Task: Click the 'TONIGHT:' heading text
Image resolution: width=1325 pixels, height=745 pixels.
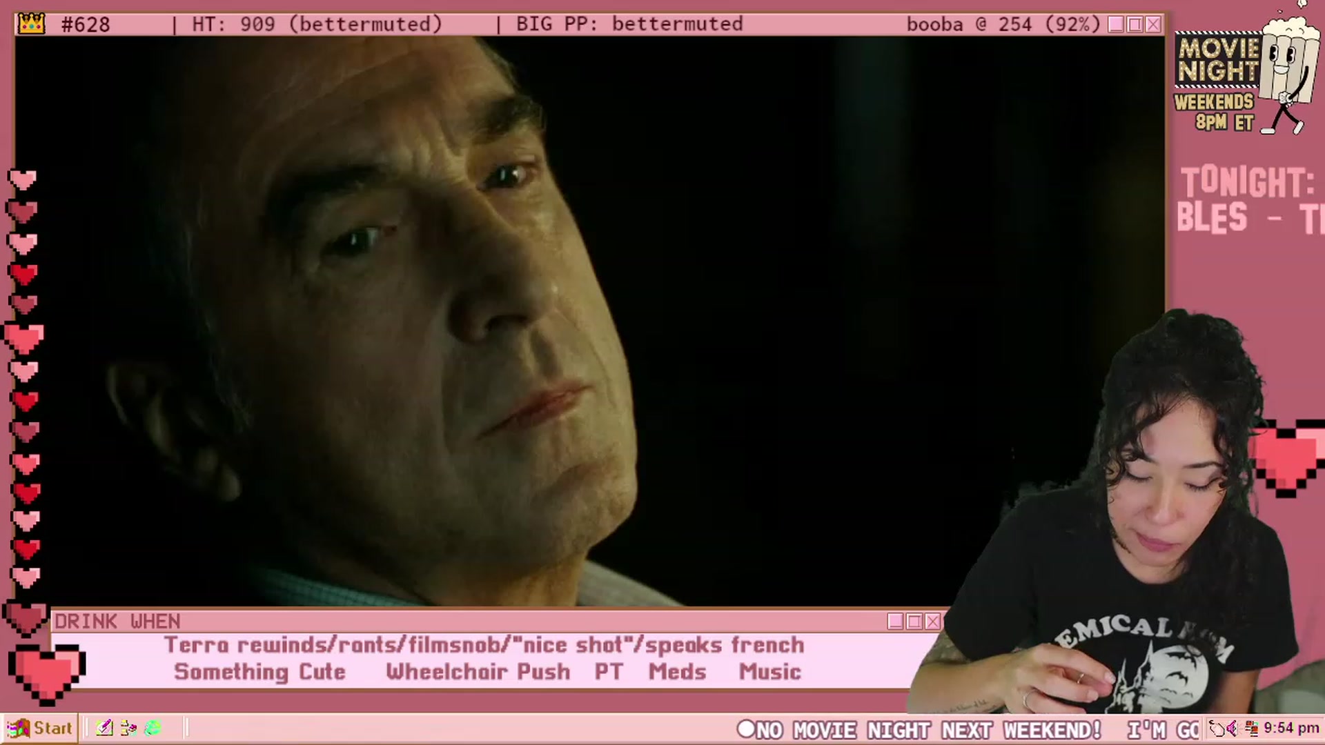Action: 1248,183
